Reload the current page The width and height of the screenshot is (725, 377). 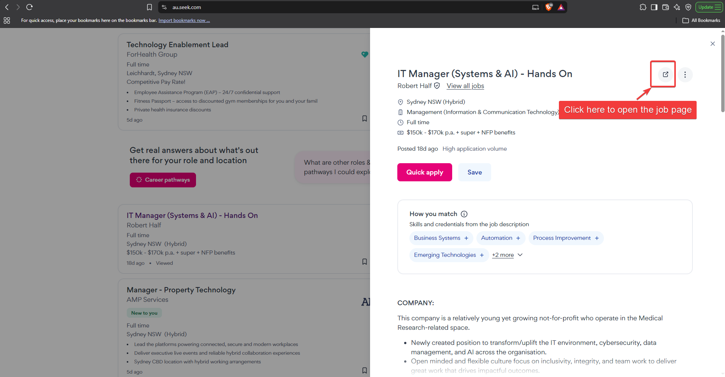[x=30, y=7]
